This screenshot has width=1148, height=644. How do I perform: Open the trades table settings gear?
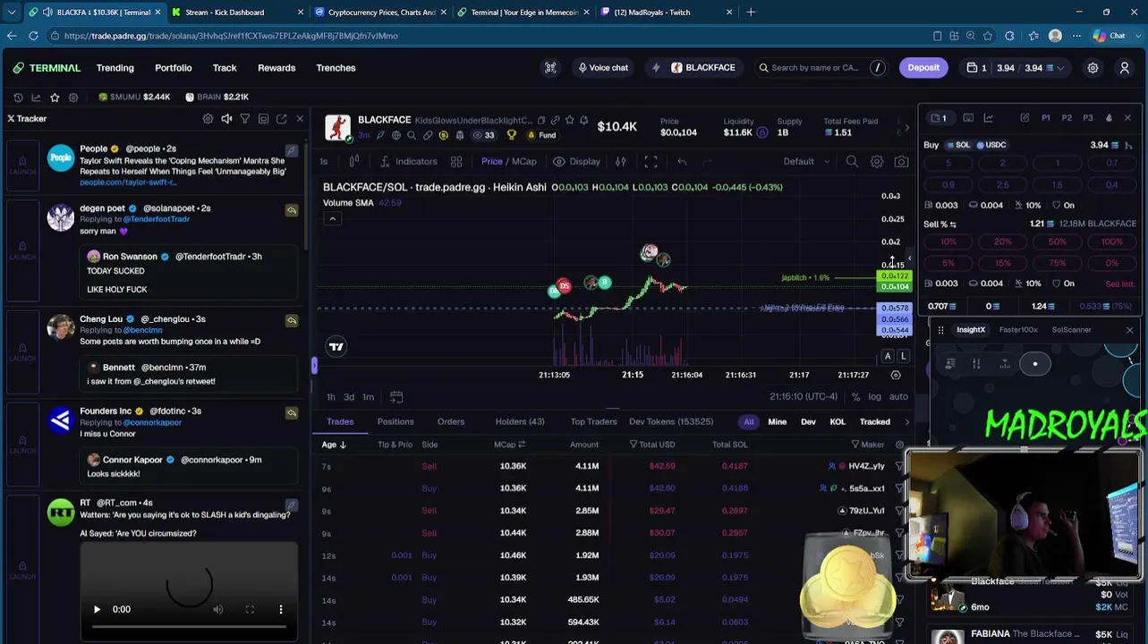(x=899, y=445)
